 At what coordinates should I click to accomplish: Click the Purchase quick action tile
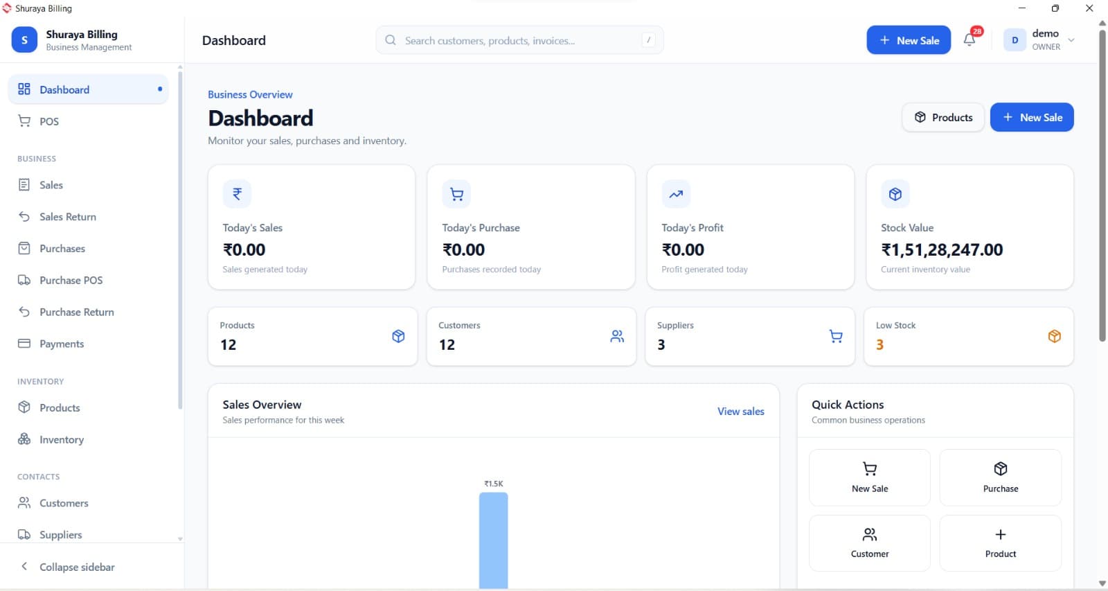[x=1001, y=477]
